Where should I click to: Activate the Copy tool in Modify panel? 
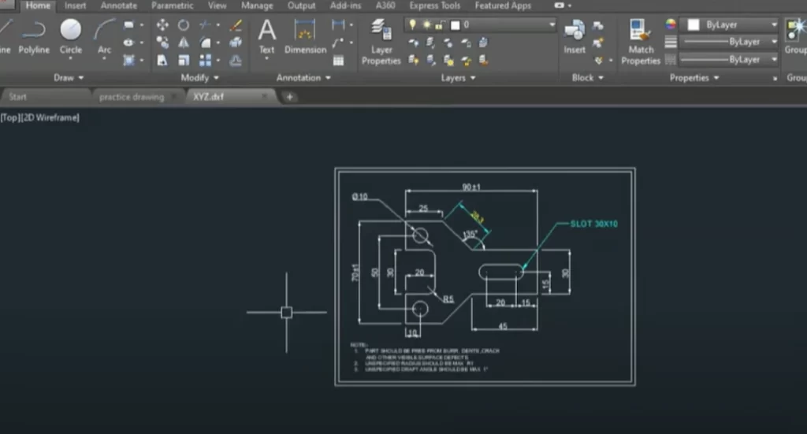[162, 43]
